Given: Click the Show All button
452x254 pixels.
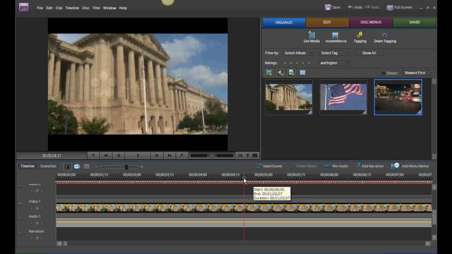Looking at the screenshot, I should coord(369,53).
